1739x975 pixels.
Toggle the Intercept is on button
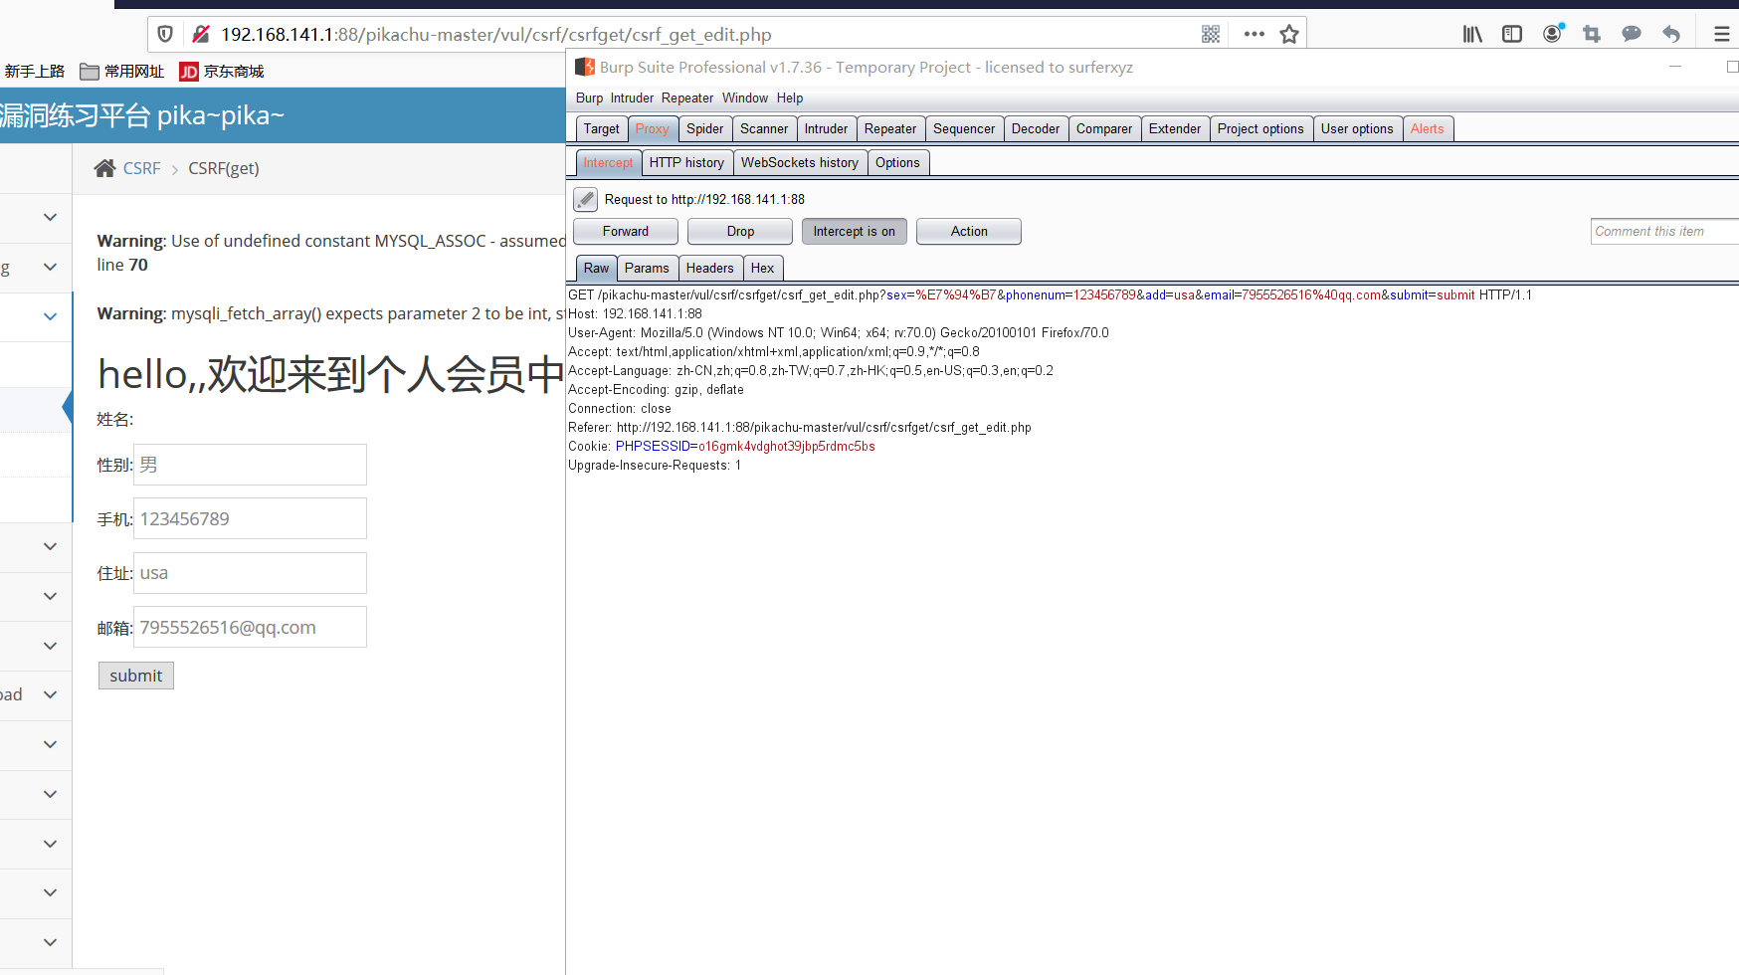(x=855, y=232)
